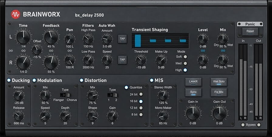The height and width of the screenshot is (137, 272).
Task: Click the upper Mix Dry/Wet knob
Action: tap(223, 39)
